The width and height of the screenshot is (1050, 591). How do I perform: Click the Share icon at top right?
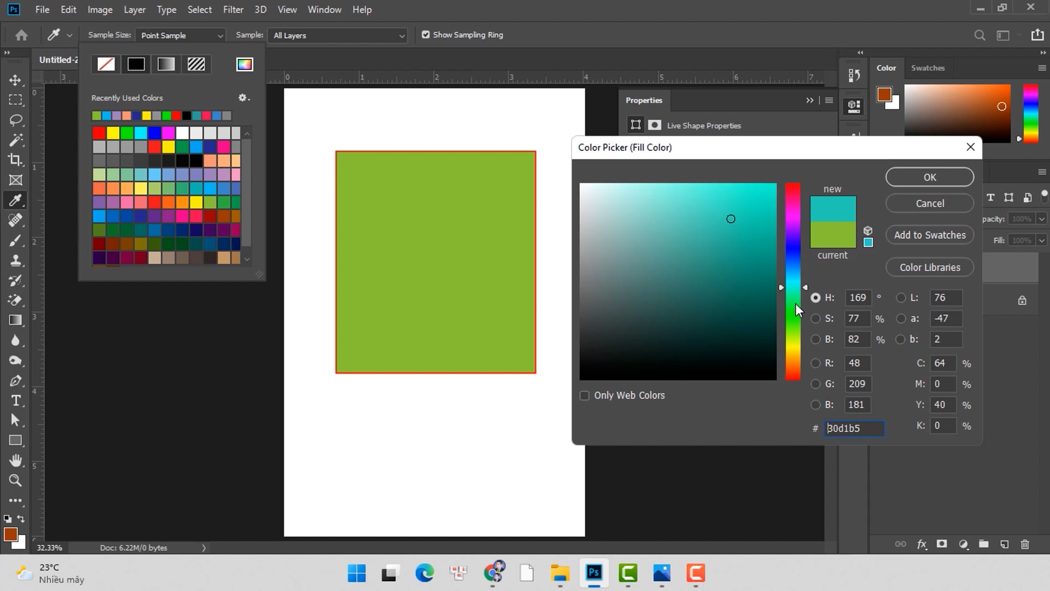tap(1037, 35)
